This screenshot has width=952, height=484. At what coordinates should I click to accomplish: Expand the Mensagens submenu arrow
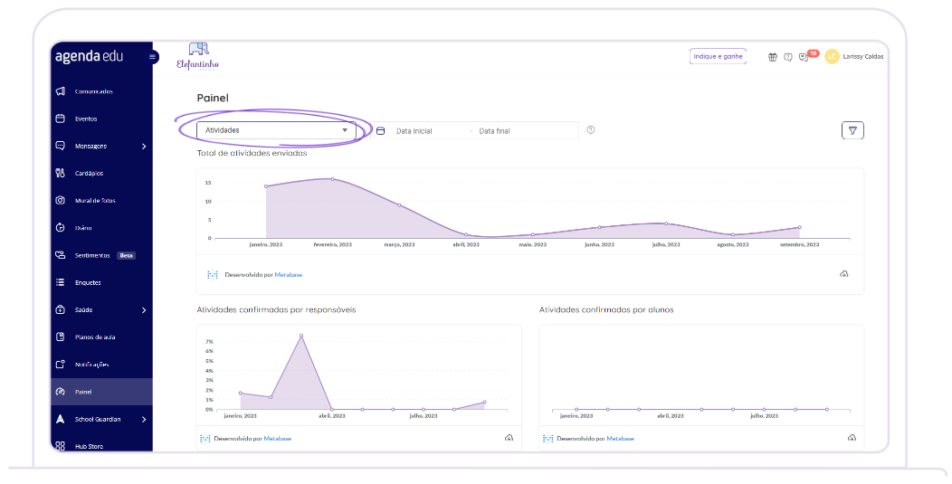144,146
